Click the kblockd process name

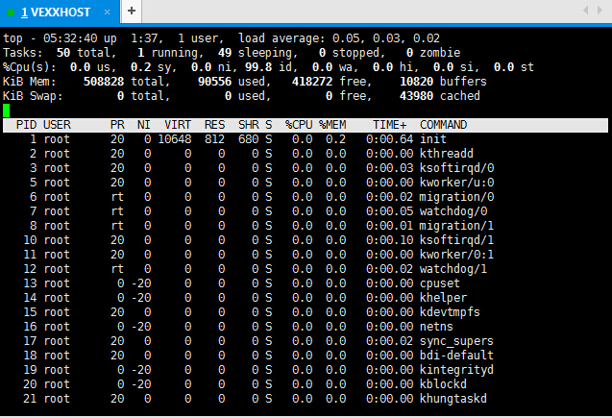[x=444, y=384]
